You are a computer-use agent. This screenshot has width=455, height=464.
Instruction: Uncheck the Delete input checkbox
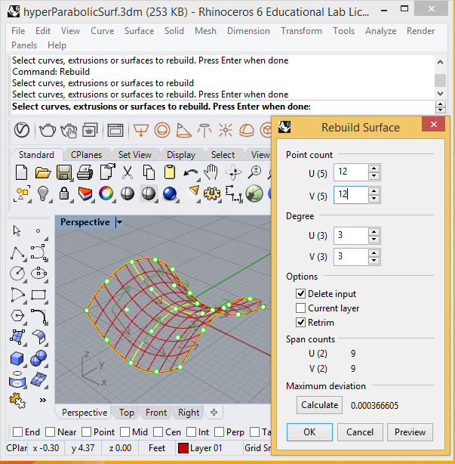pyautogui.click(x=300, y=293)
